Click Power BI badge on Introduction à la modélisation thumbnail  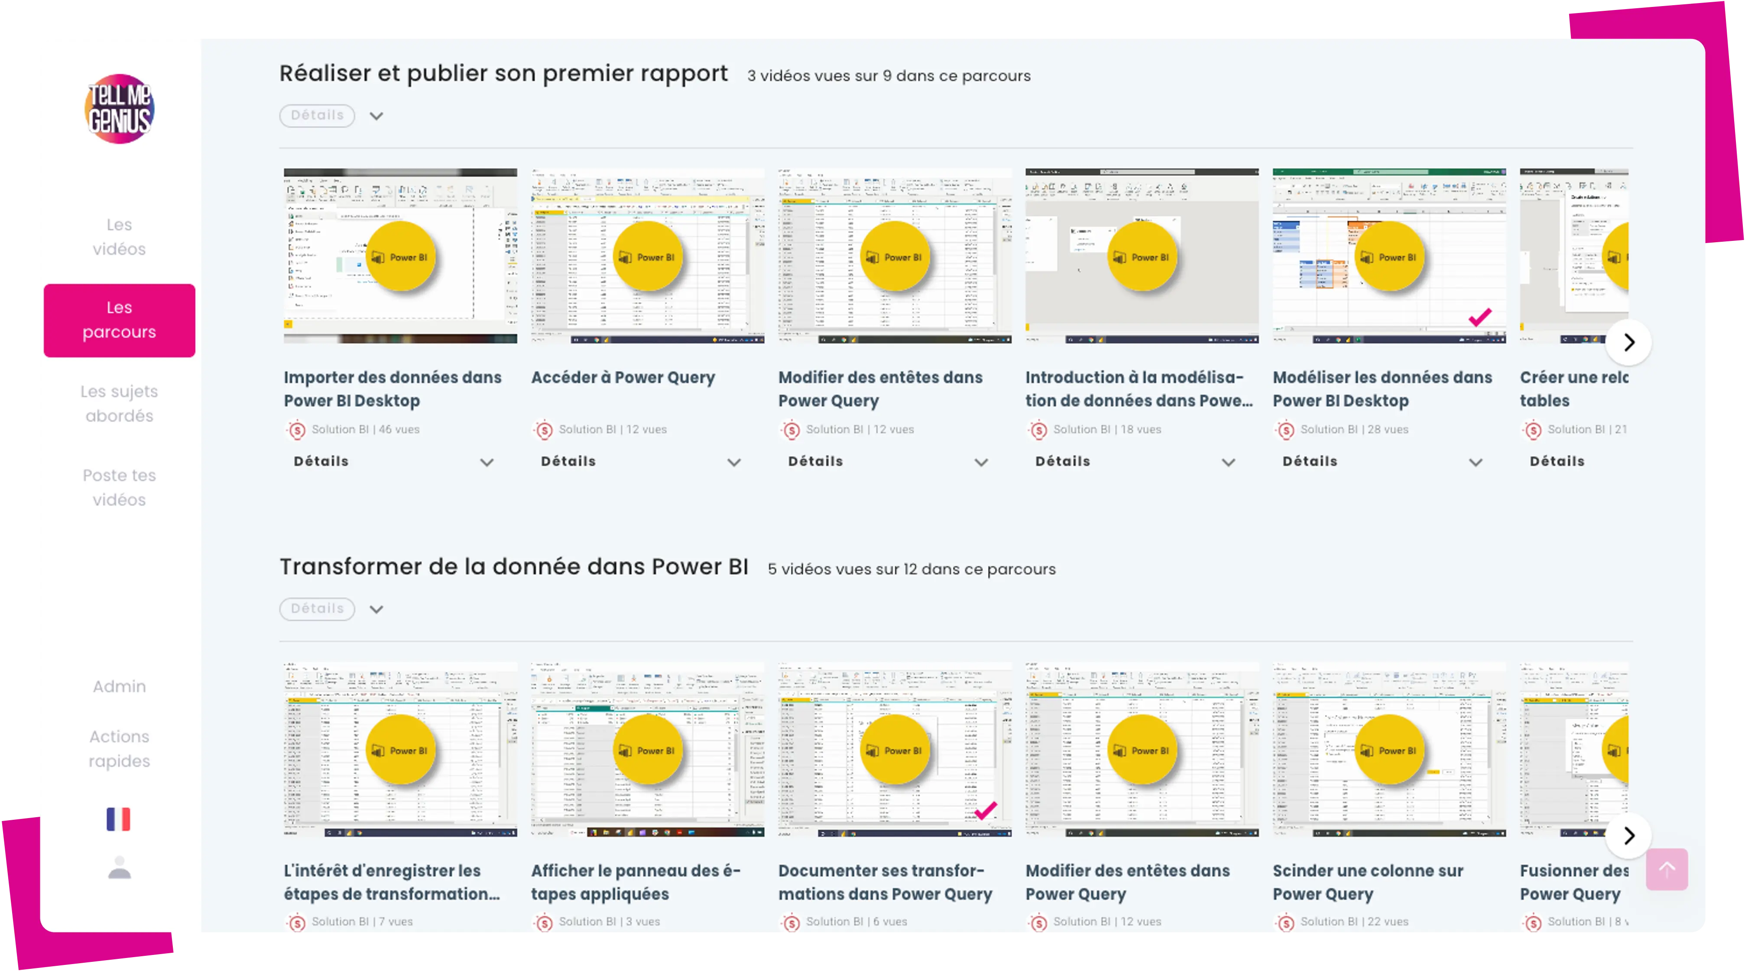coord(1142,257)
